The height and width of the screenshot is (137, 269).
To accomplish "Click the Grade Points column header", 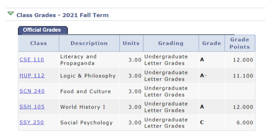I will pos(240,43).
